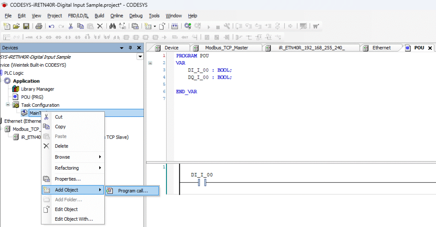Collapse the Task Configuration tree node

(x=8, y=105)
